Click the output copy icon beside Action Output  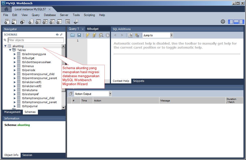[x=71, y=94]
